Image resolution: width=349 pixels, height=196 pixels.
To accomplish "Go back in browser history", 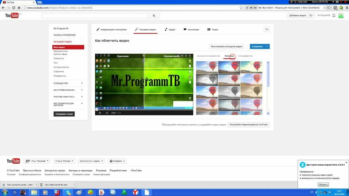I will [3, 8].
